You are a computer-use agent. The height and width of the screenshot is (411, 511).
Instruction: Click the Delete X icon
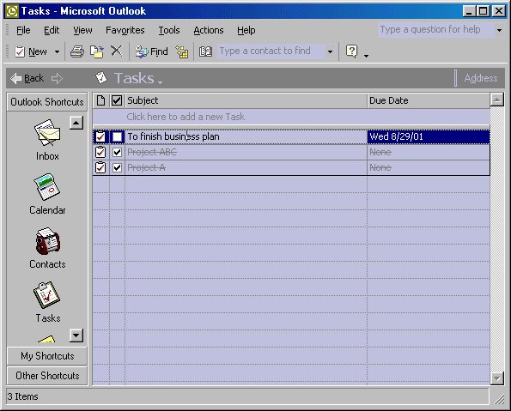coord(116,51)
